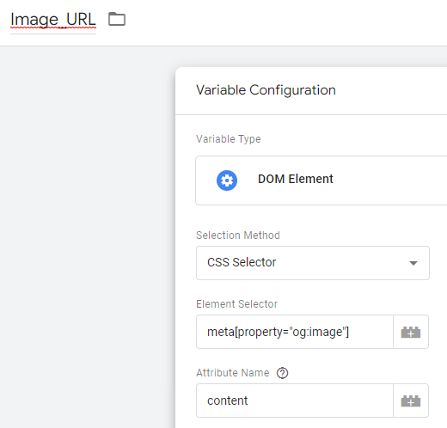Click the Variable Type label
This screenshot has width=447, height=428.
229,139
